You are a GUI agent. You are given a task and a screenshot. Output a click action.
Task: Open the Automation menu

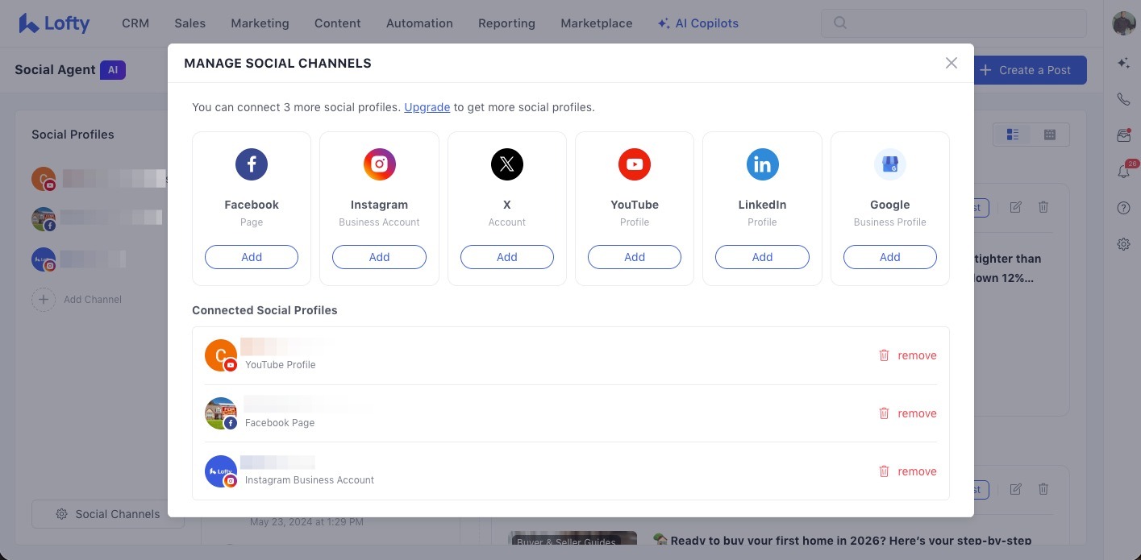coord(419,23)
